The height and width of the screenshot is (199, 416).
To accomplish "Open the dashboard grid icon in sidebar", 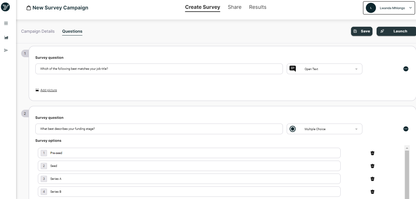I will point(6,23).
